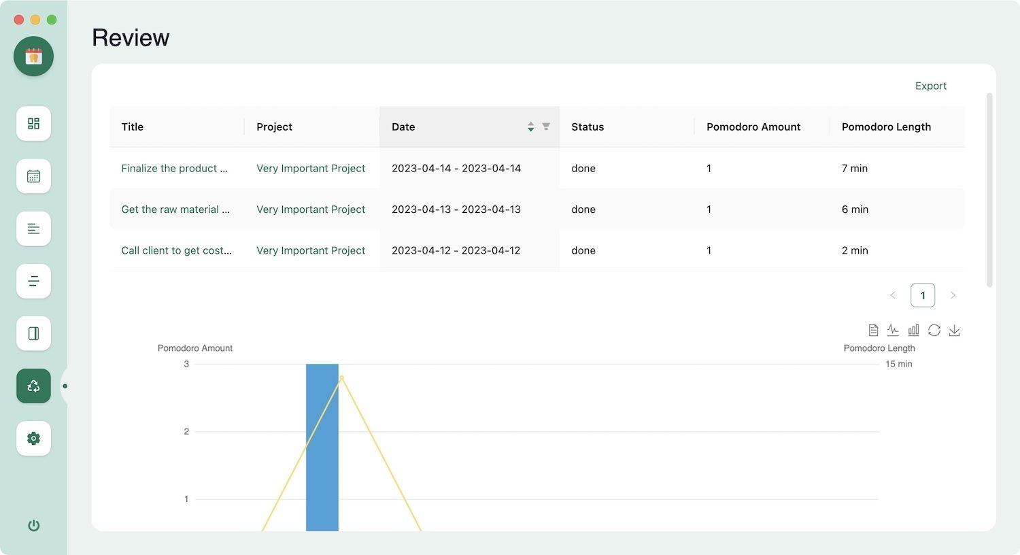This screenshot has height=555, width=1020.
Task: Open the dashboard grid view in sidebar
Action: 33,124
